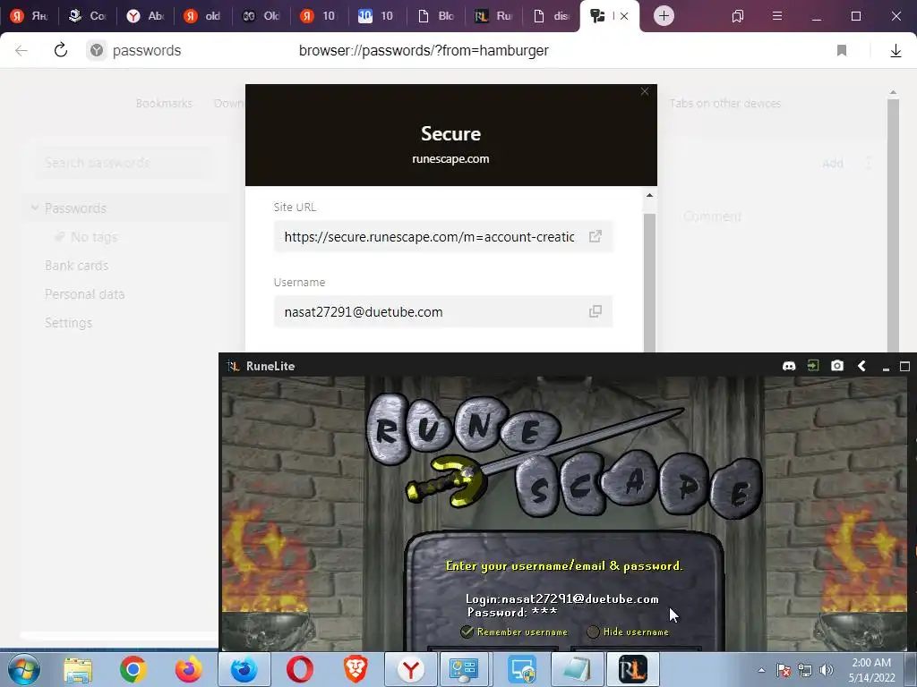Screen dimensions: 917x687
Task: Go back with the browser back arrow
Action: 21,50
